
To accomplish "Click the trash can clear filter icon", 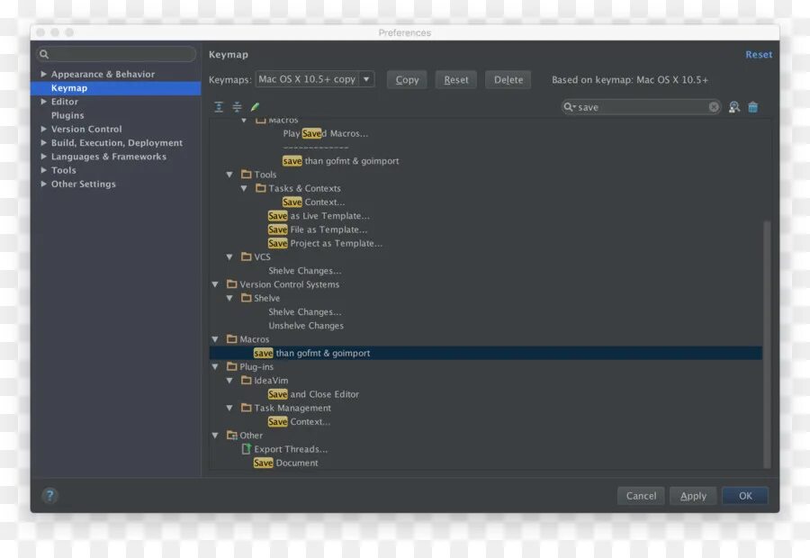I will point(753,107).
